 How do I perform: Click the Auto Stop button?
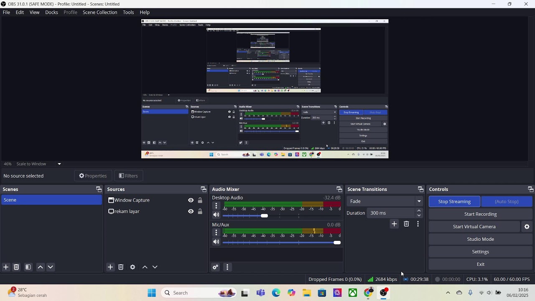pos(507,202)
